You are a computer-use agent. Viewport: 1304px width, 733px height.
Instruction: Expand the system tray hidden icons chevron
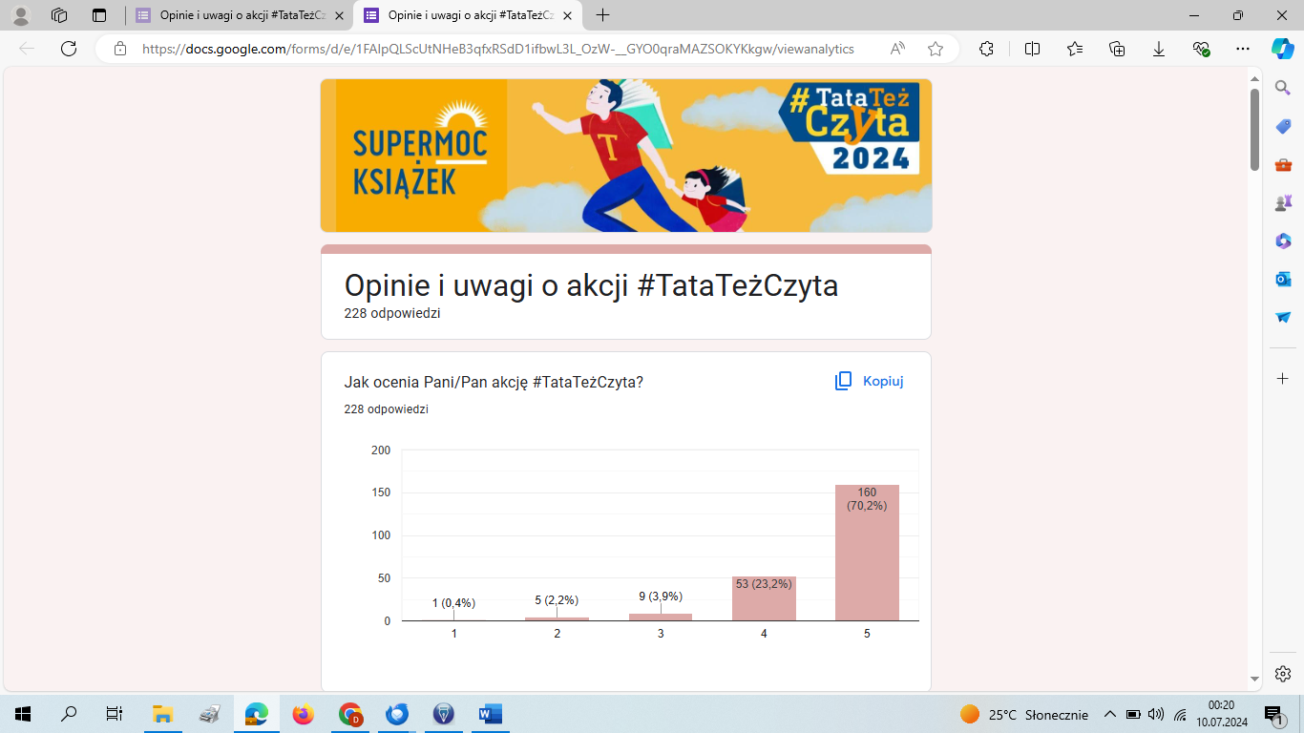click(1109, 714)
